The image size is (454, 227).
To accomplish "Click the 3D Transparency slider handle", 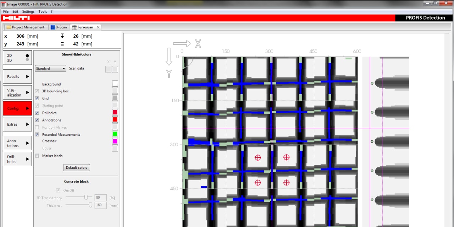I will point(86,198).
